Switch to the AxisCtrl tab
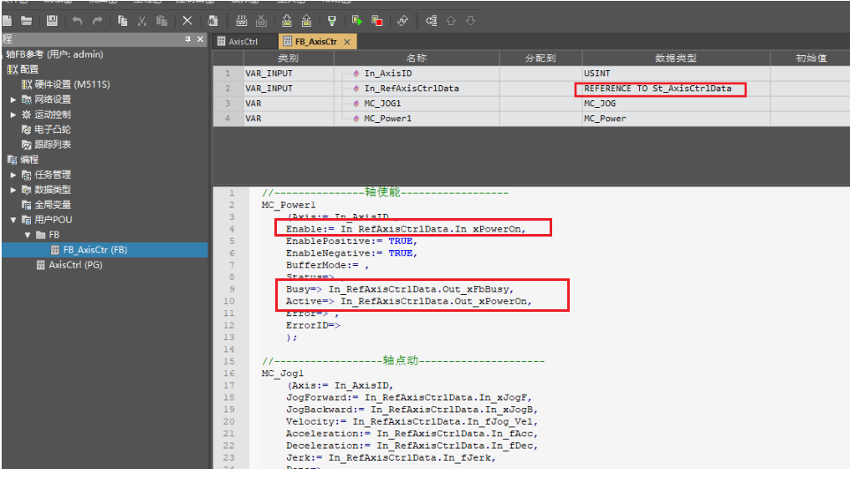850x494 pixels. tap(243, 41)
